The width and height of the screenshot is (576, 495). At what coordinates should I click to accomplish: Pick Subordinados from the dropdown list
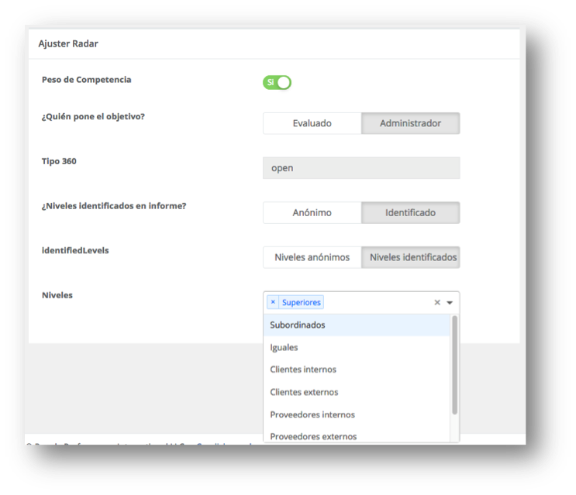tap(357, 325)
